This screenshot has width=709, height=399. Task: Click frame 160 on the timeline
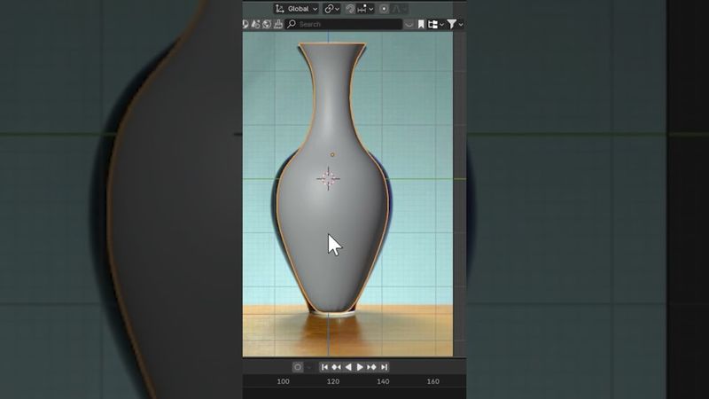[432, 381]
